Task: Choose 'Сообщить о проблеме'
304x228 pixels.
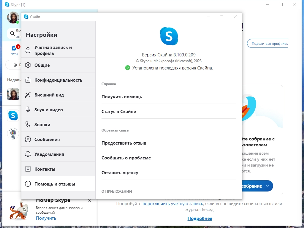Action: (x=169, y=158)
